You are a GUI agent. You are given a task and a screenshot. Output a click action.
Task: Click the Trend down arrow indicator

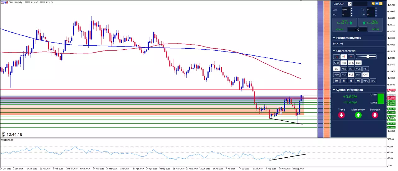341,115
